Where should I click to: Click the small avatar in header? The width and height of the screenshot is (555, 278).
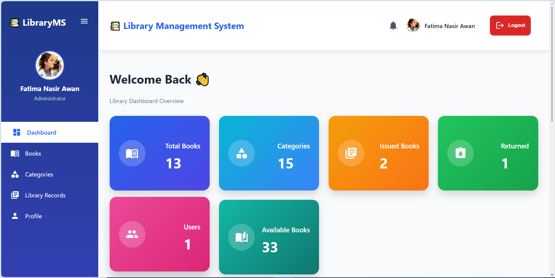(413, 25)
